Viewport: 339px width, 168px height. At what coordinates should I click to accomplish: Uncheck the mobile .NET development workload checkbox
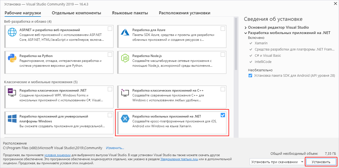(x=223, y=115)
